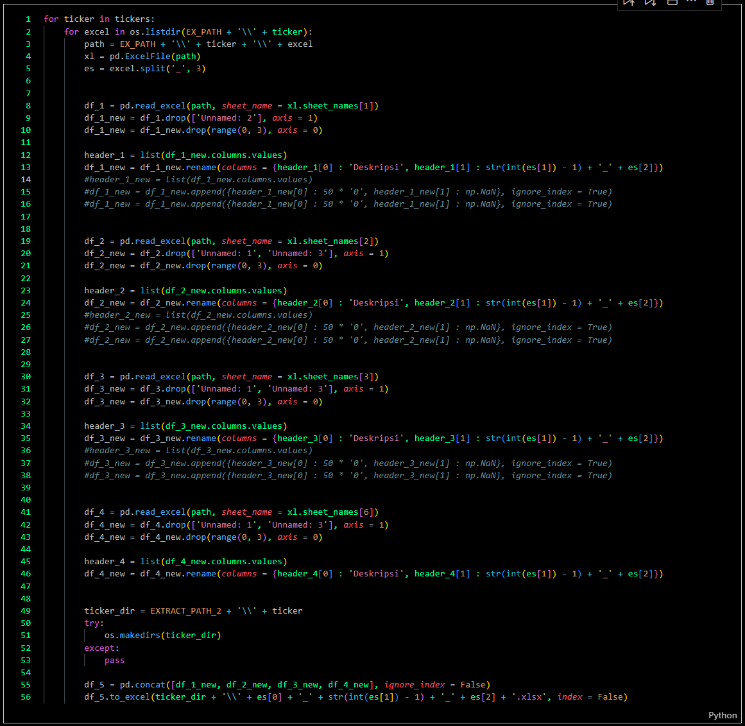Screen dimensions: 745x726
Task: Click the 'except:' keyword on line 52
Action: (x=101, y=648)
